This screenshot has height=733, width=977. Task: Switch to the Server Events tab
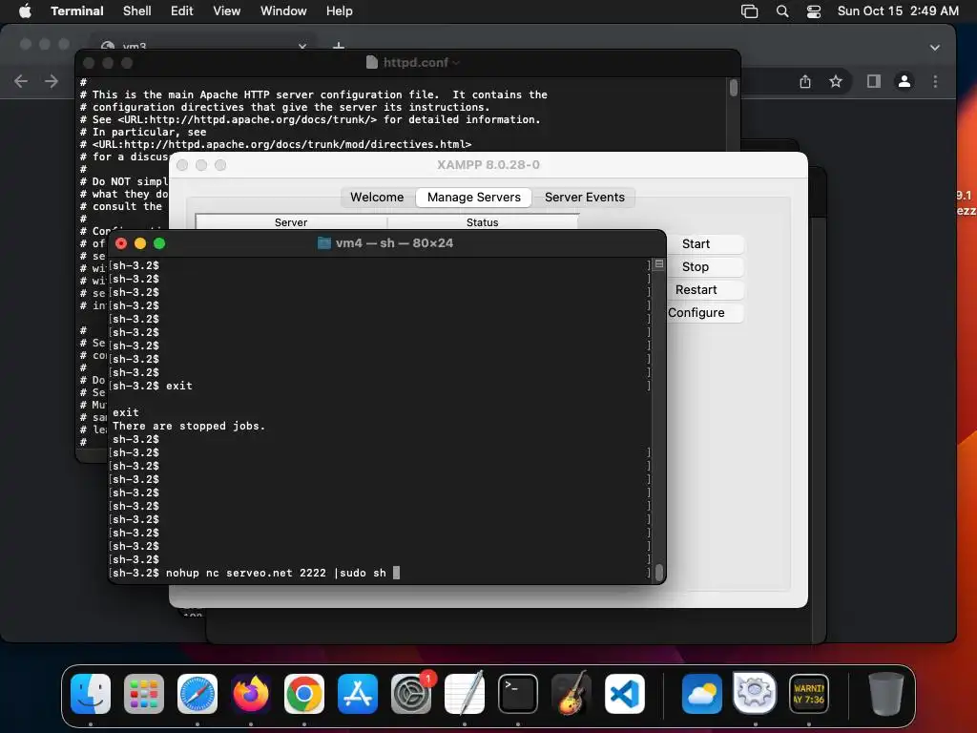[585, 197]
